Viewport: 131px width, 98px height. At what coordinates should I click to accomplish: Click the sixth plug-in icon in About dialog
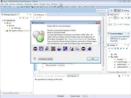65,49
